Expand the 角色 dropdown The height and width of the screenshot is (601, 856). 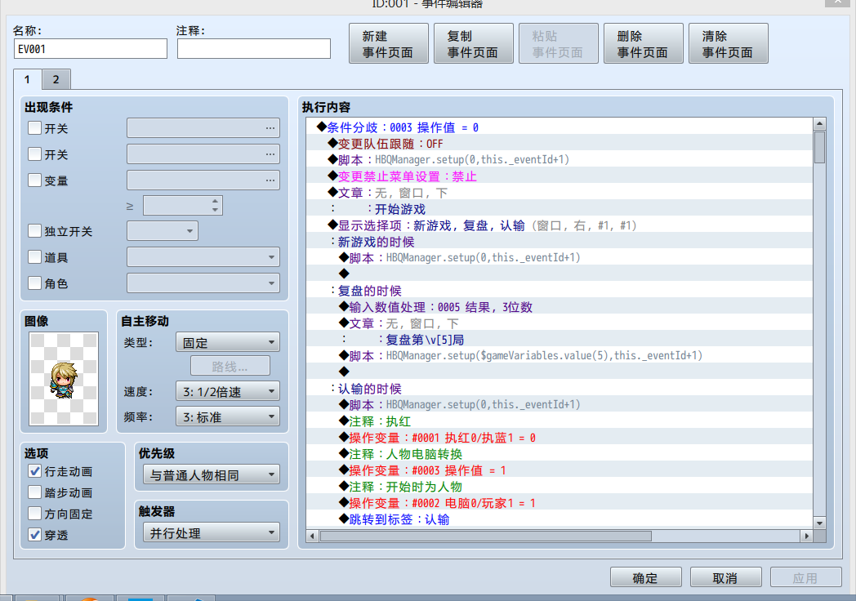pyautogui.click(x=203, y=283)
